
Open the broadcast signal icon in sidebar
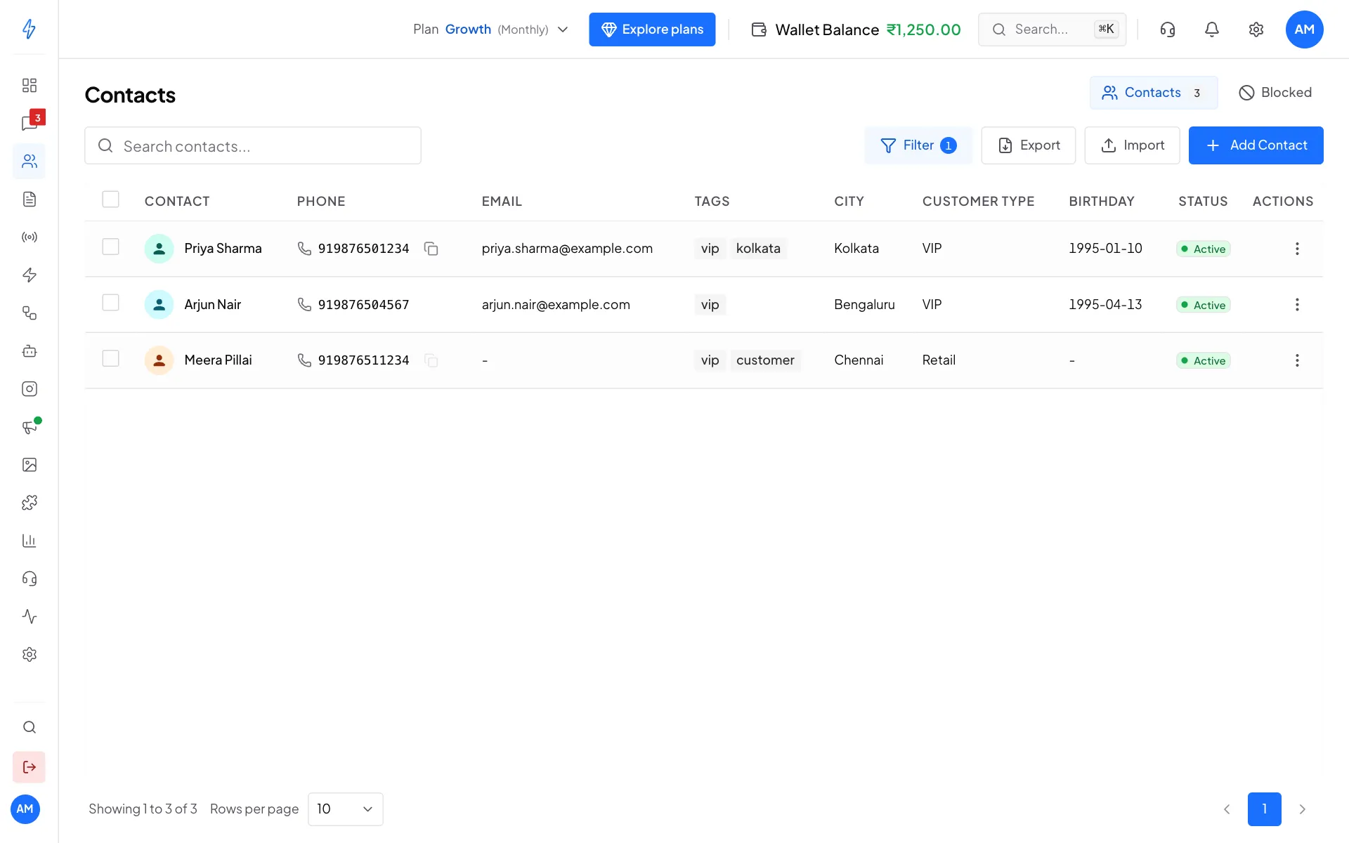coord(30,237)
